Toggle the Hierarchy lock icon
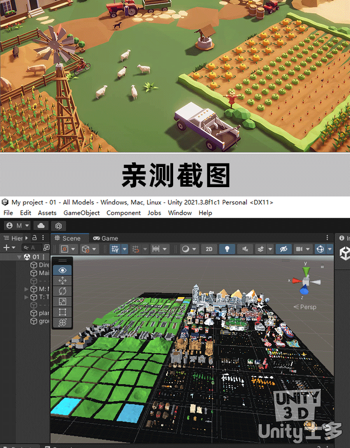This screenshot has height=448, width=350. (35, 238)
